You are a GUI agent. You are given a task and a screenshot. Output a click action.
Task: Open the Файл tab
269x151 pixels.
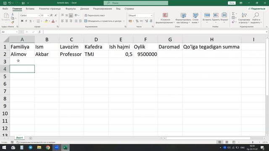coord(5,8)
